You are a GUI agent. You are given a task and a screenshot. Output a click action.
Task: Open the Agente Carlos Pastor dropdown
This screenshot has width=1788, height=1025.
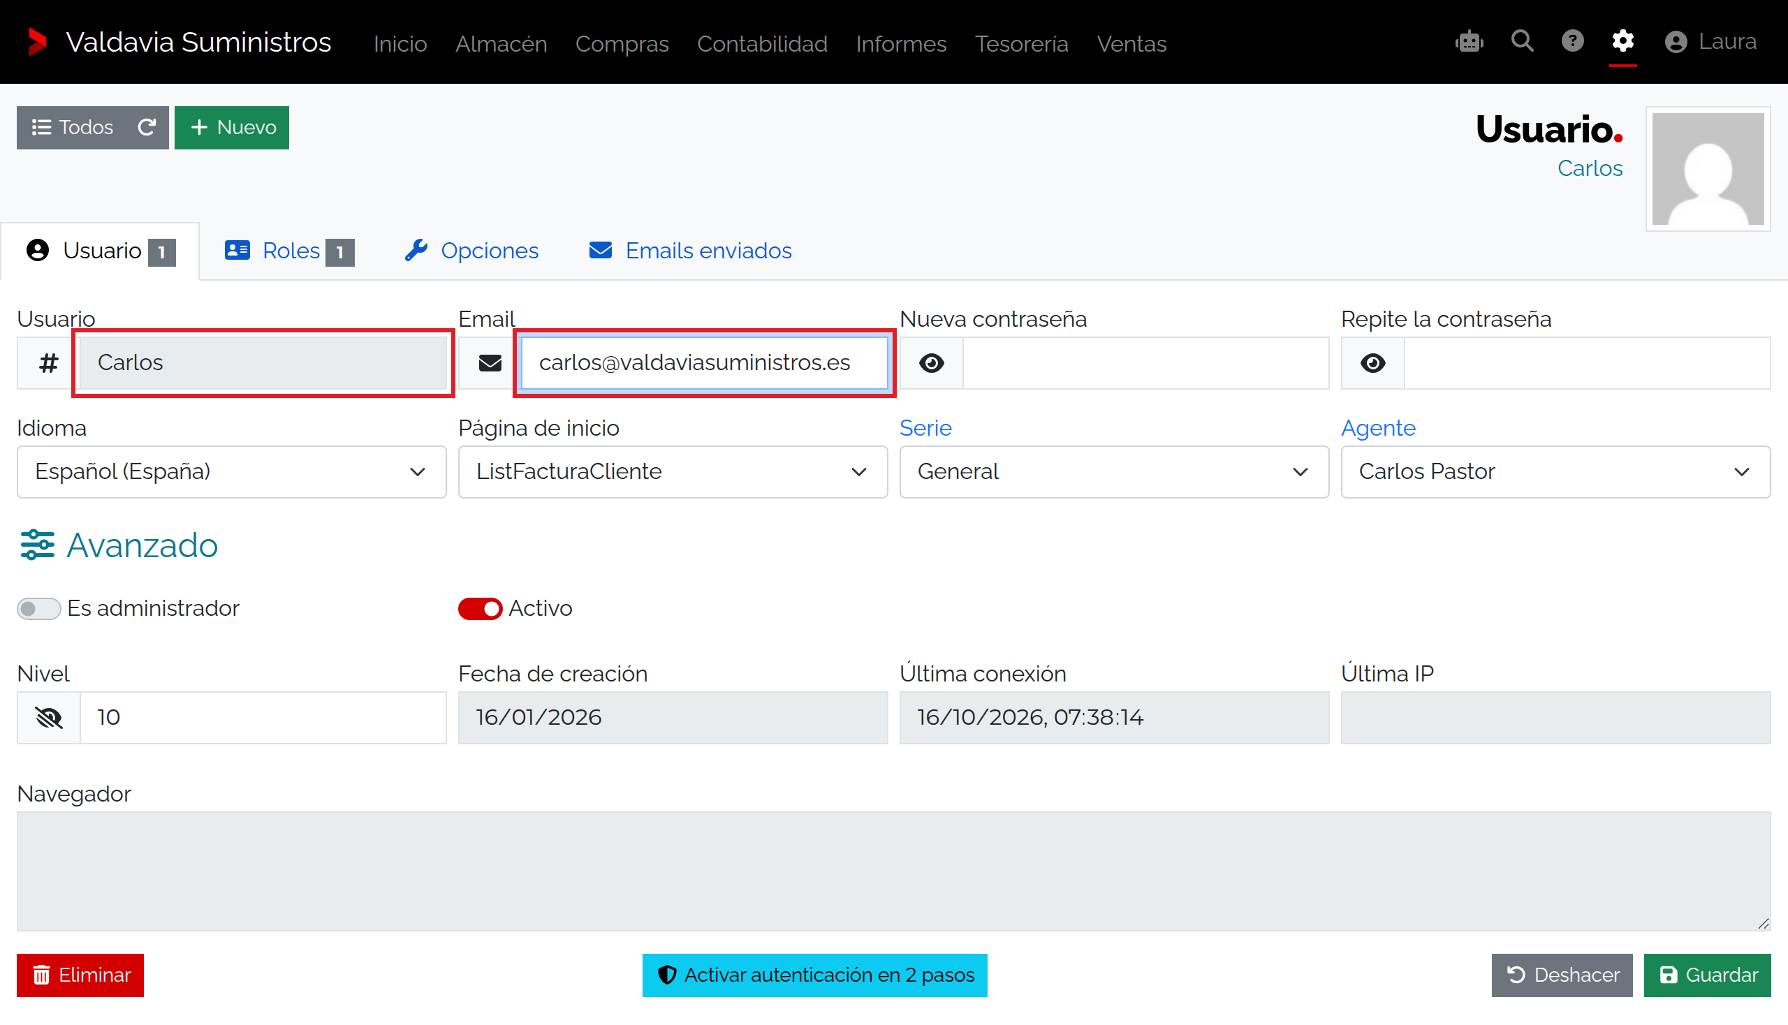pos(1555,472)
